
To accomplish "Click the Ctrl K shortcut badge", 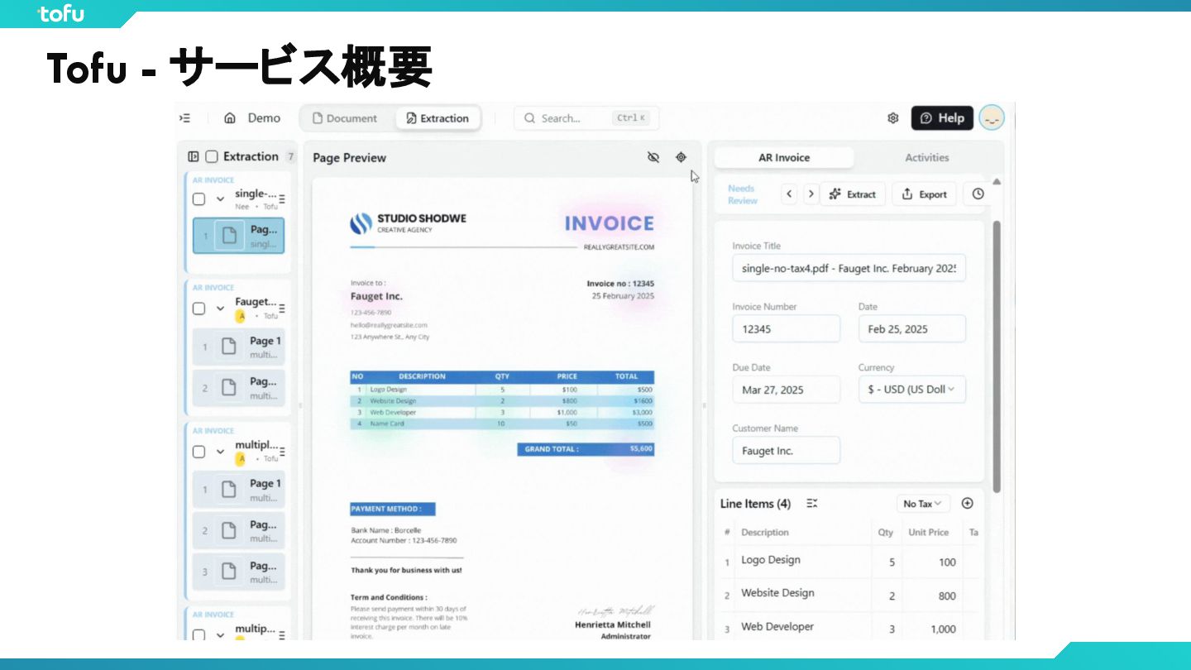I will click(x=630, y=118).
